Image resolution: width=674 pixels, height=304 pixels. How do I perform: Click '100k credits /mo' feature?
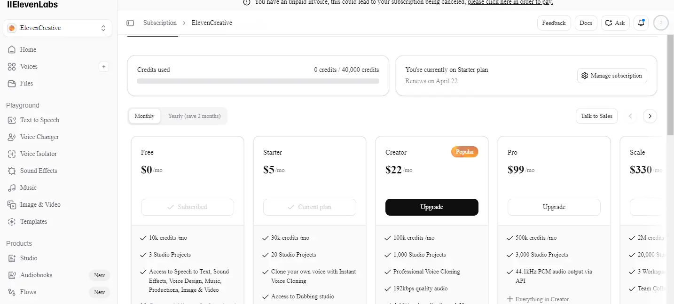[x=414, y=238]
